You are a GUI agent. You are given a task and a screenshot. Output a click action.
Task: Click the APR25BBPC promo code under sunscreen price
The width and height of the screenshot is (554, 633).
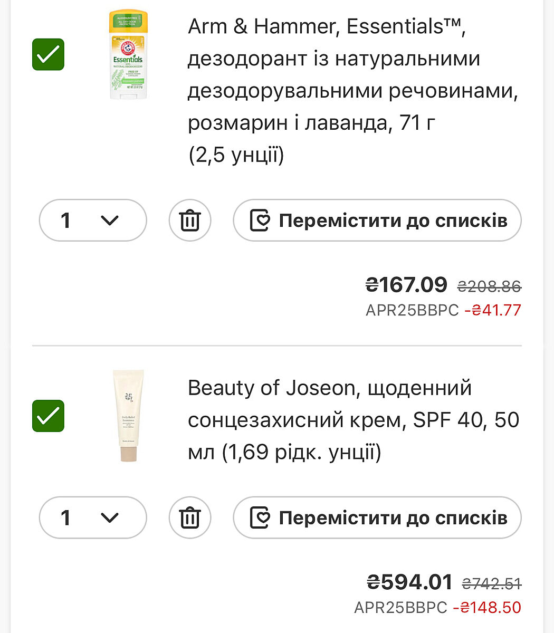[x=400, y=608]
